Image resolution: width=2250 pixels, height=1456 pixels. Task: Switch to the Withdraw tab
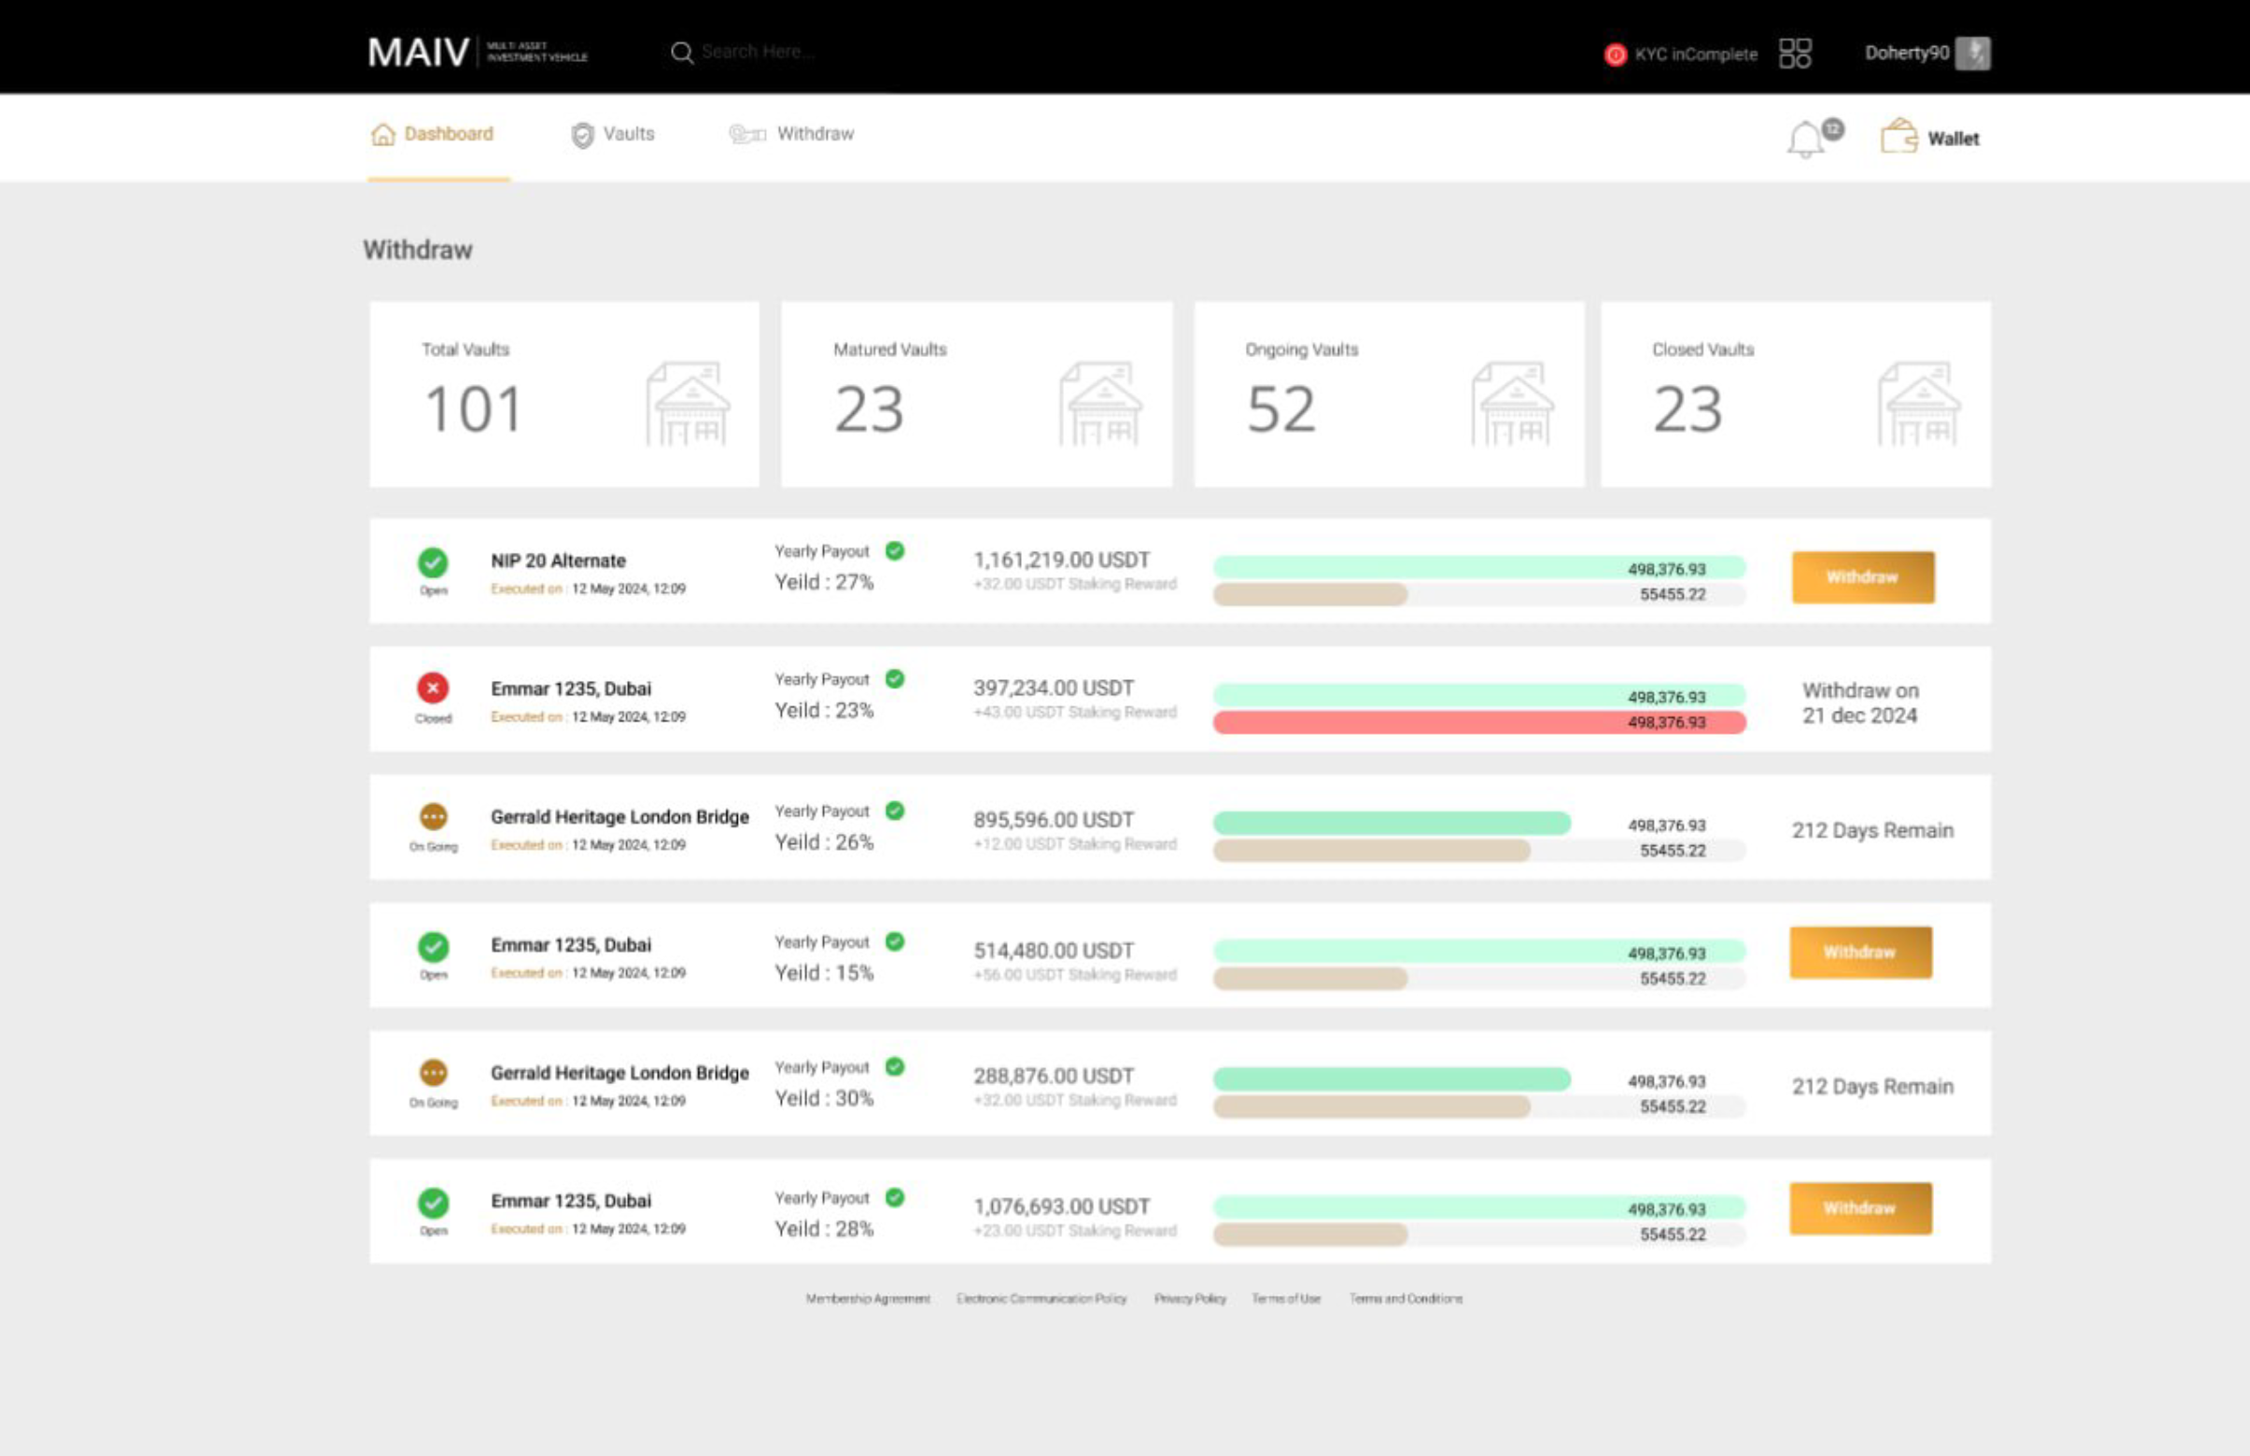[815, 134]
